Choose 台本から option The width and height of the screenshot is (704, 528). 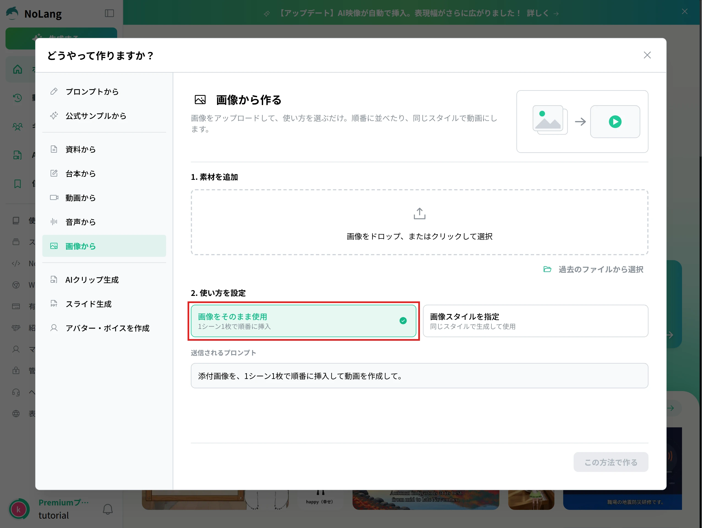click(x=104, y=174)
